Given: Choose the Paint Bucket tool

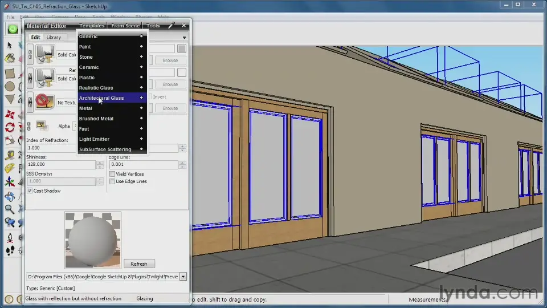Looking at the screenshot, I should [x=10, y=58].
